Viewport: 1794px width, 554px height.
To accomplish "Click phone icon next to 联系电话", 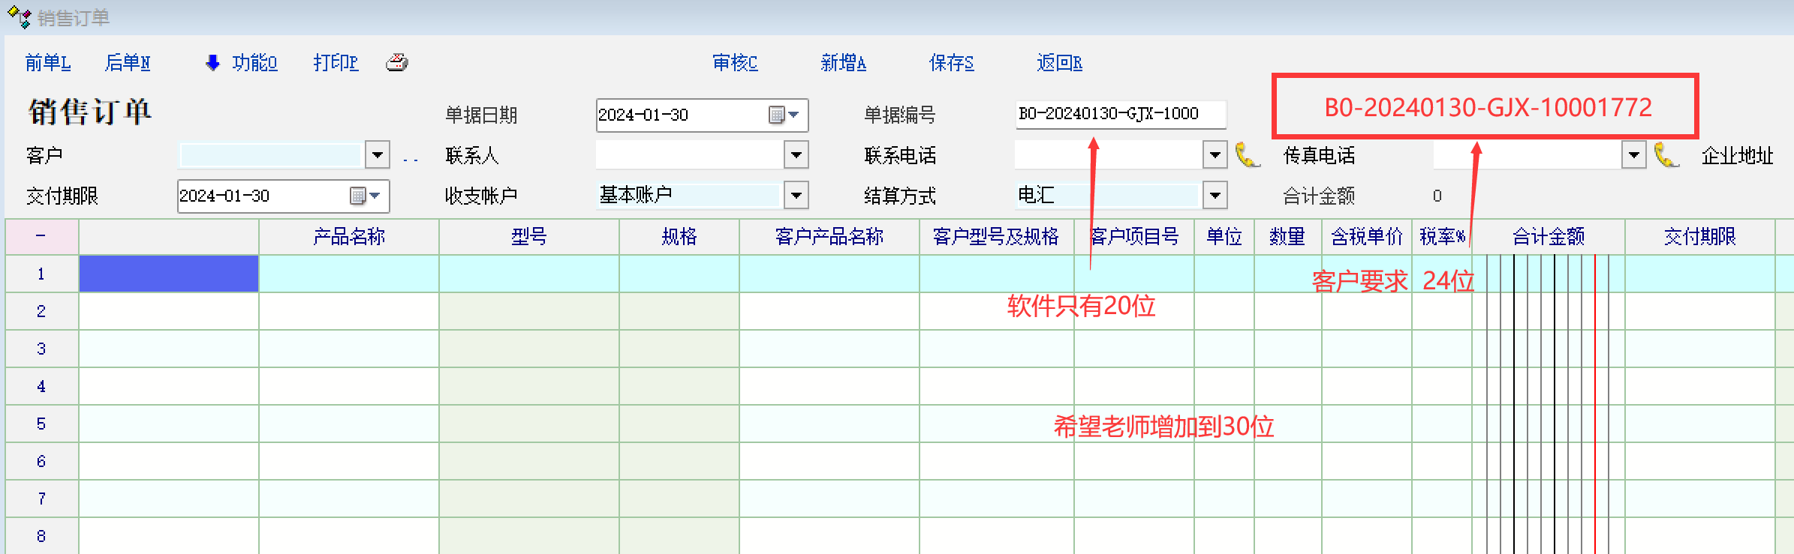I will pos(1247,155).
